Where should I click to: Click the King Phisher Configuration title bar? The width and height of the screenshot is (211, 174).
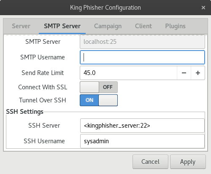[105, 8]
